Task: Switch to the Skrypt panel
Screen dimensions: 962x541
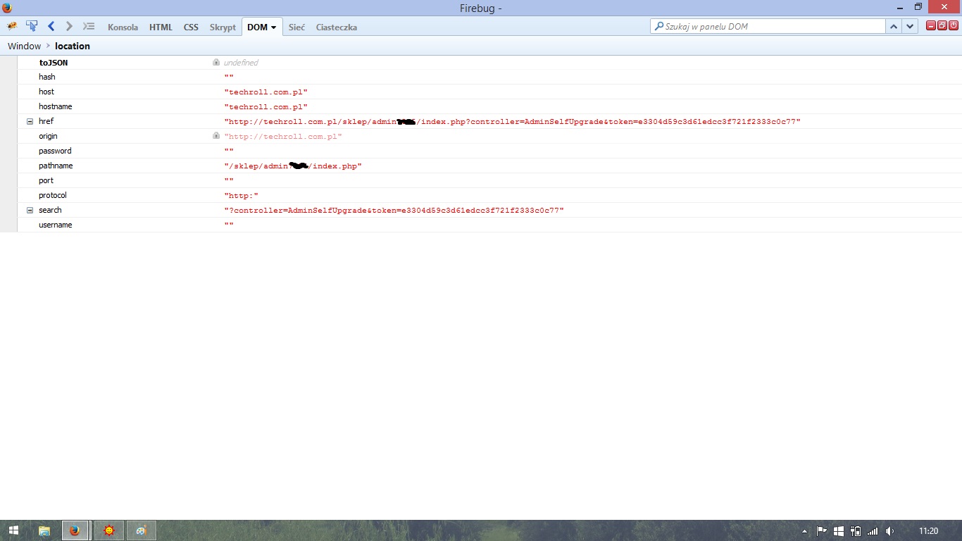Action: tap(223, 27)
